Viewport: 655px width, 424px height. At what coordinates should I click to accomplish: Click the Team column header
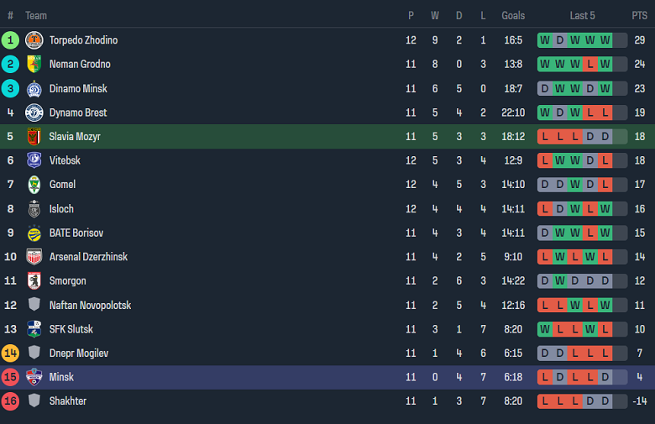tap(36, 15)
